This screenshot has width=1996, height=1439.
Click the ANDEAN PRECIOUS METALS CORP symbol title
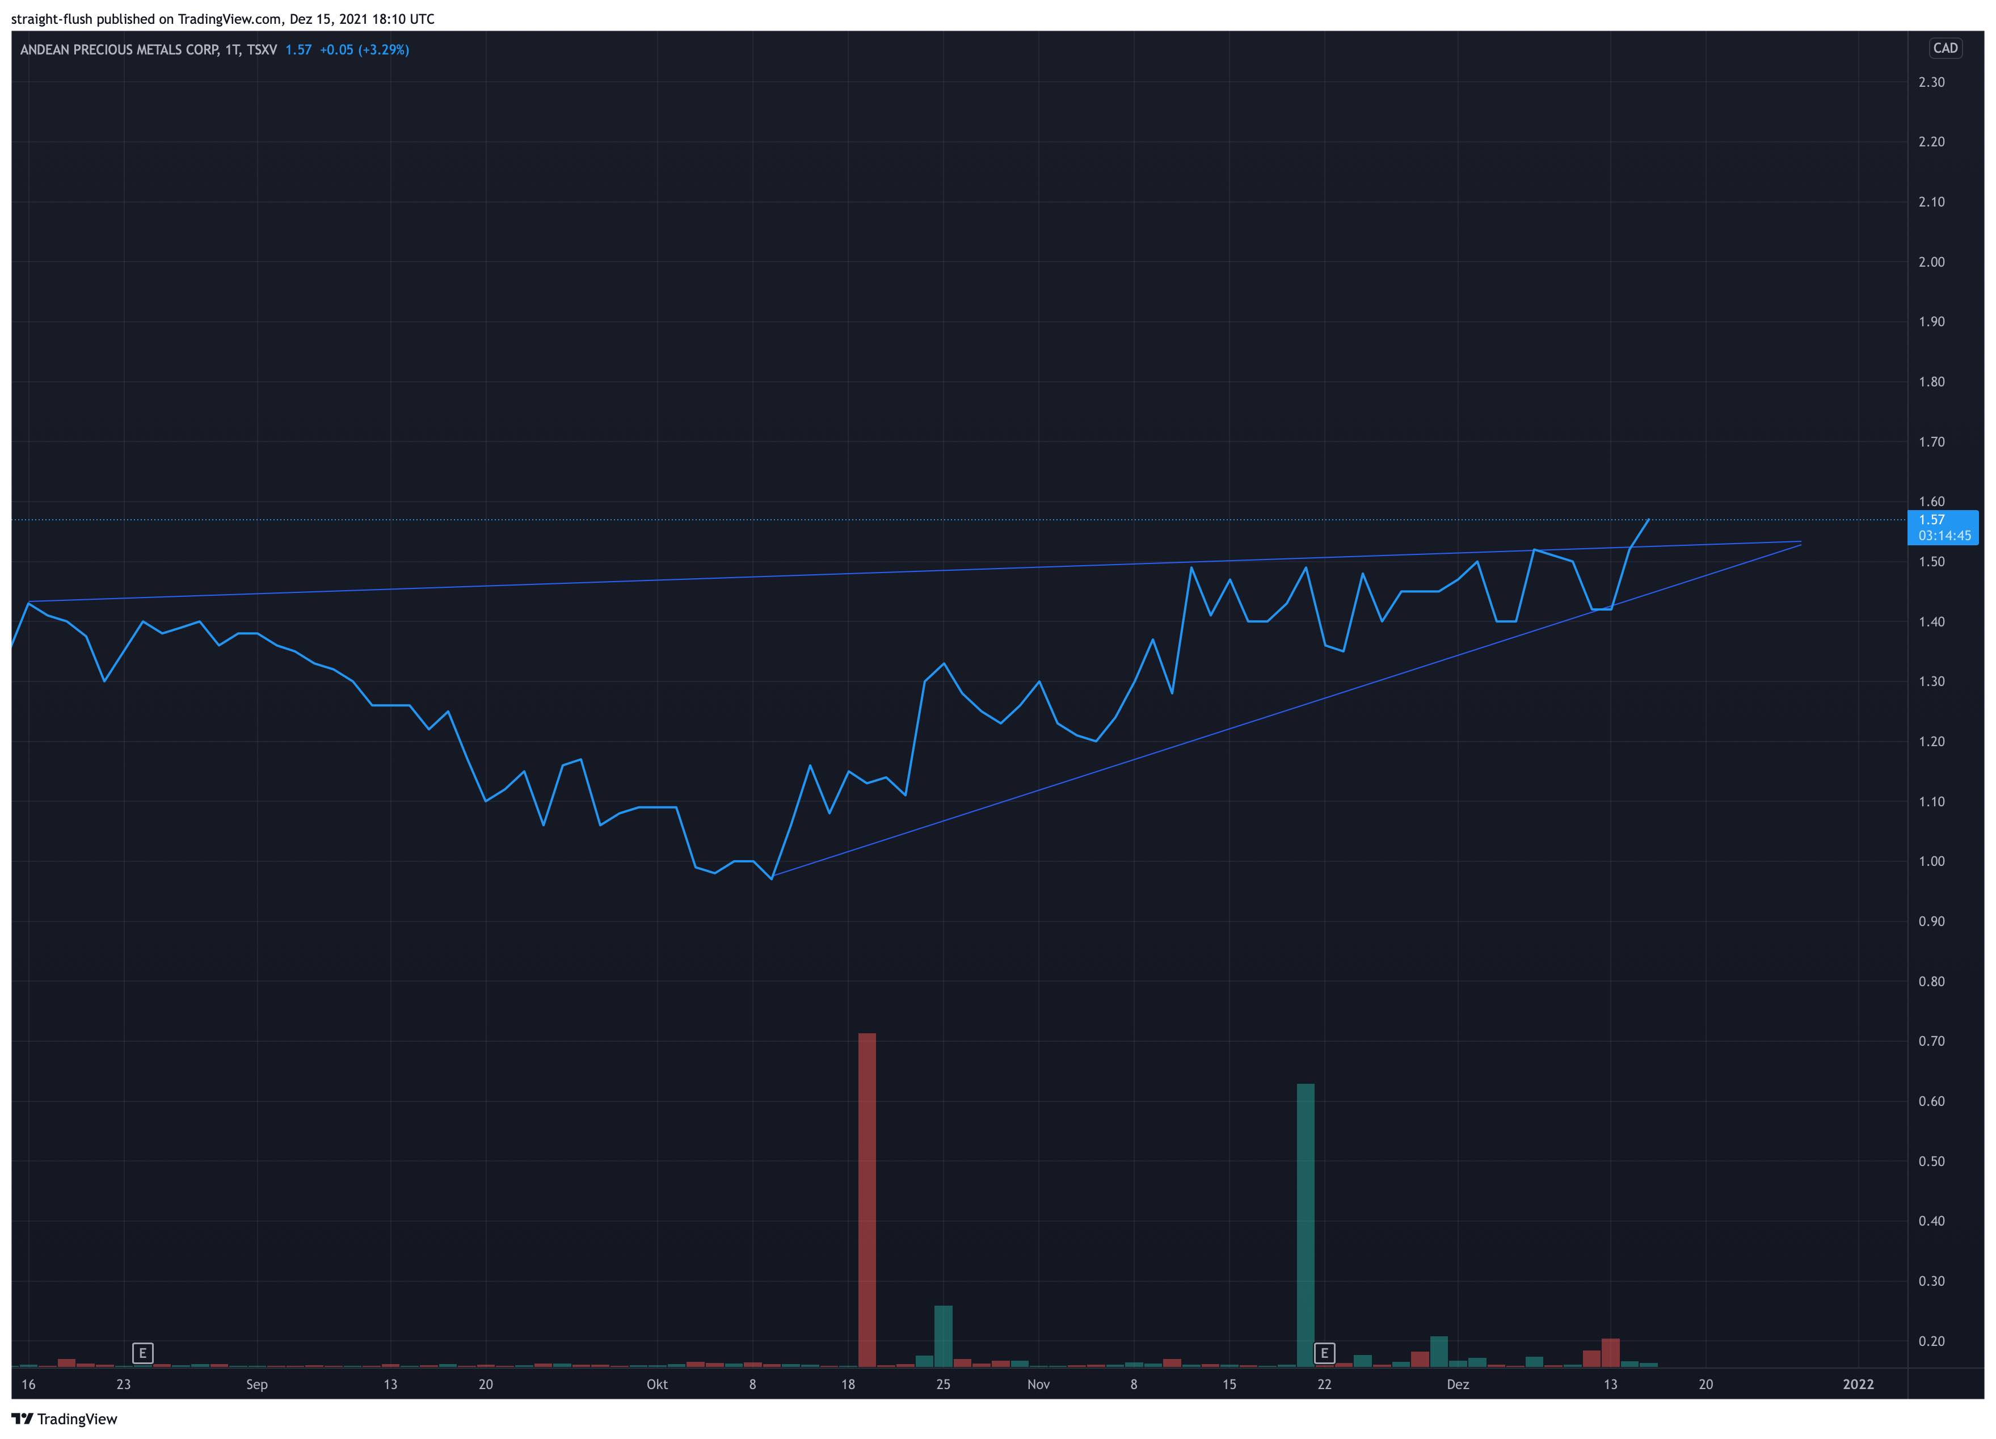119,50
